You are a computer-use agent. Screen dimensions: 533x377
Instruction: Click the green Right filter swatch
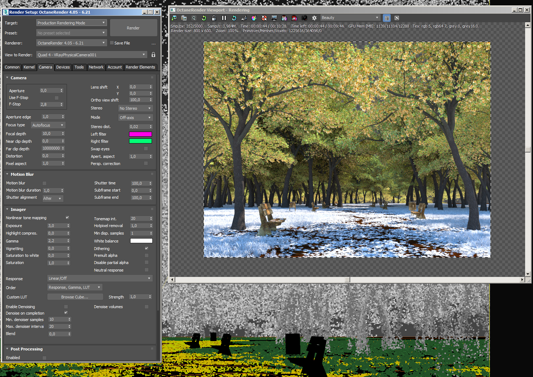pyautogui.click(x=141, y=141)
